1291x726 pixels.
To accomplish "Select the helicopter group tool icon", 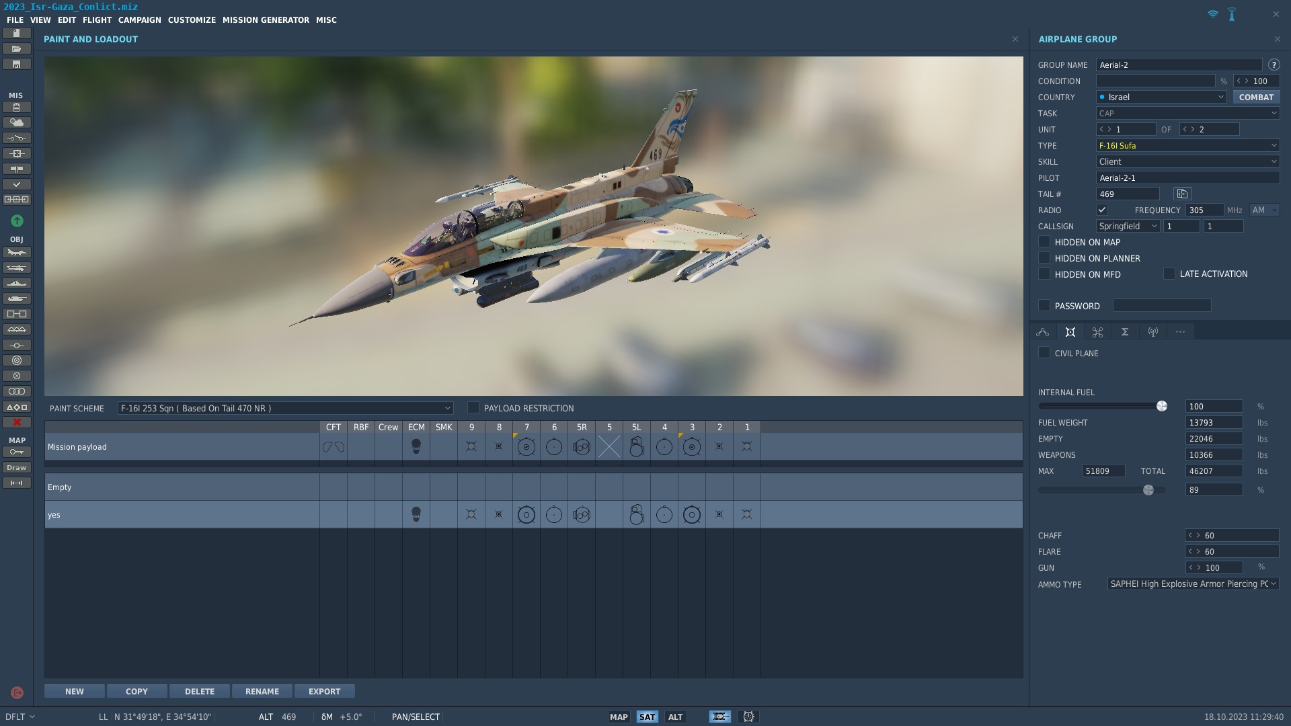I will 17,268.
